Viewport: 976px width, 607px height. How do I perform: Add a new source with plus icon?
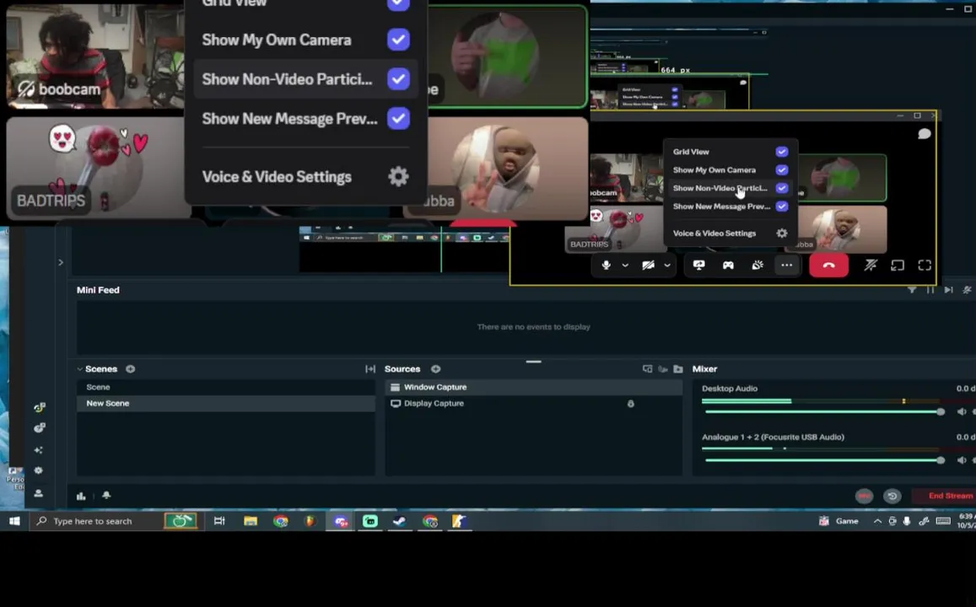coord(436,368)
